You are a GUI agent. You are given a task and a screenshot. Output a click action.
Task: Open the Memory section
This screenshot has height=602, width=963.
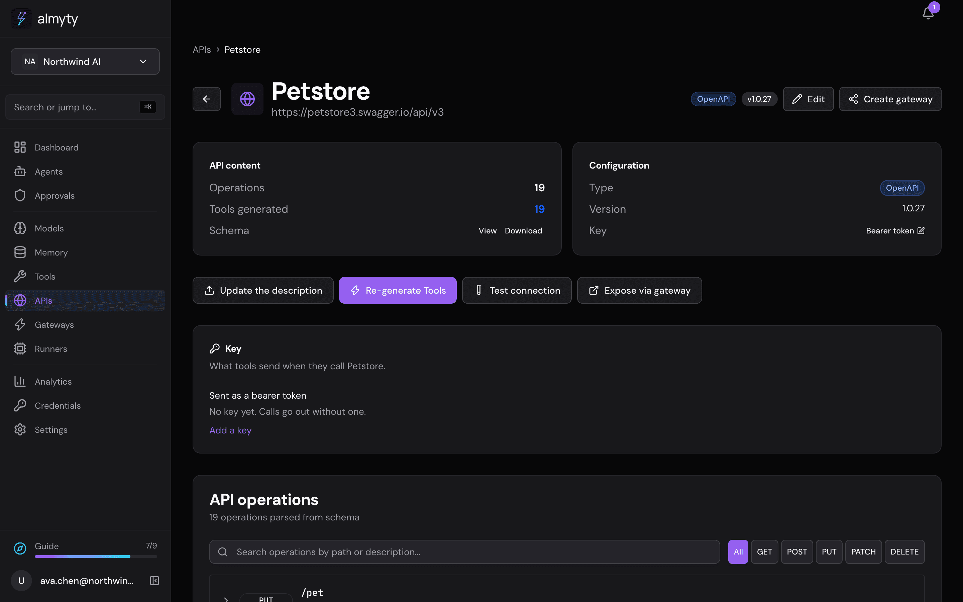[x=85, y=253]
